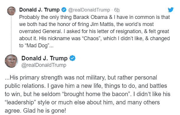180x115 pixels.
Task: Click the "Mad Dog"... text ending the first tweet
Action: pos(36,46)
